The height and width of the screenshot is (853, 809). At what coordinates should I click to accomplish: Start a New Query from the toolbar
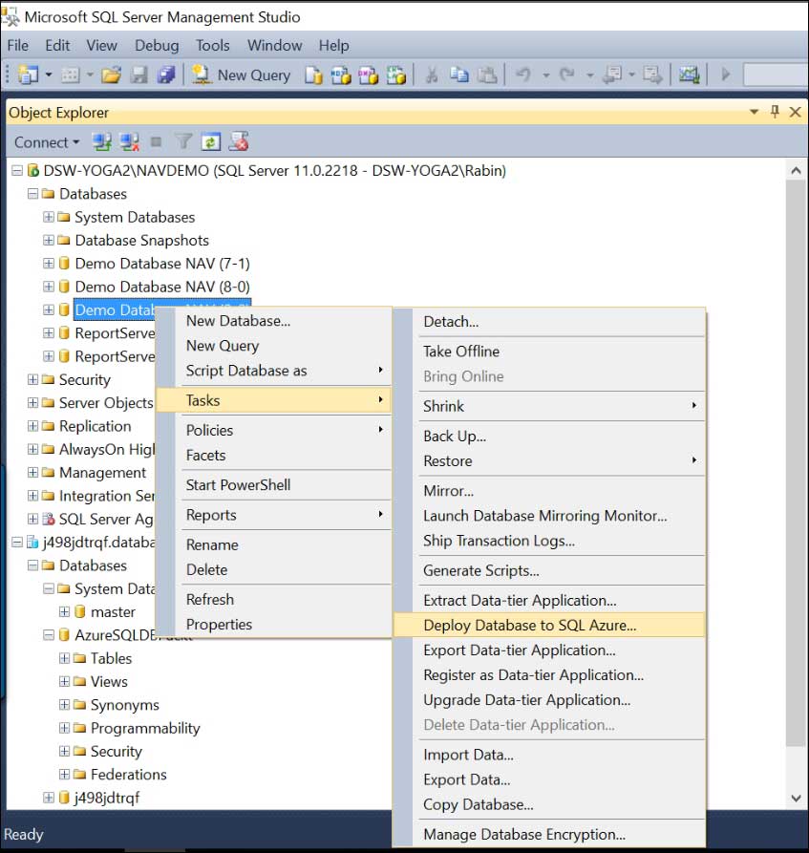coord(241,75)
